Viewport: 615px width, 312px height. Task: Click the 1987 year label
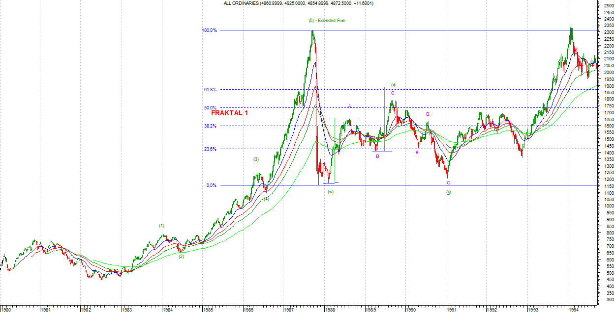[289, 310]
